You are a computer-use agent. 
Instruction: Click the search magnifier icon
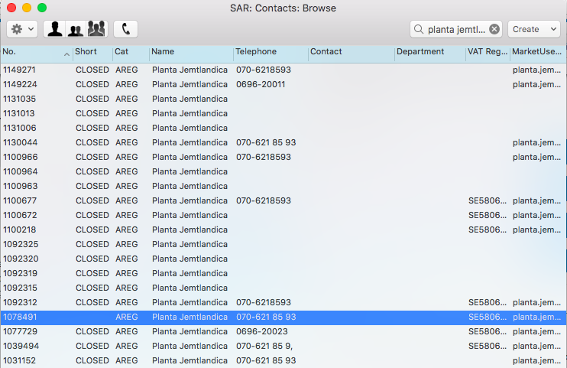(419, 29)
